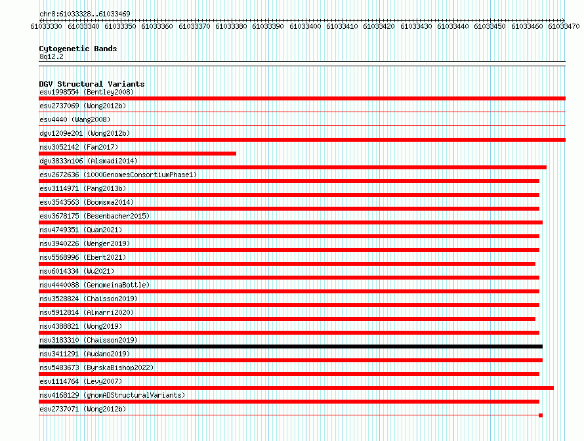Click the chr8:61033328..61033469 region label
584x441 pixels.
point(85,14)
